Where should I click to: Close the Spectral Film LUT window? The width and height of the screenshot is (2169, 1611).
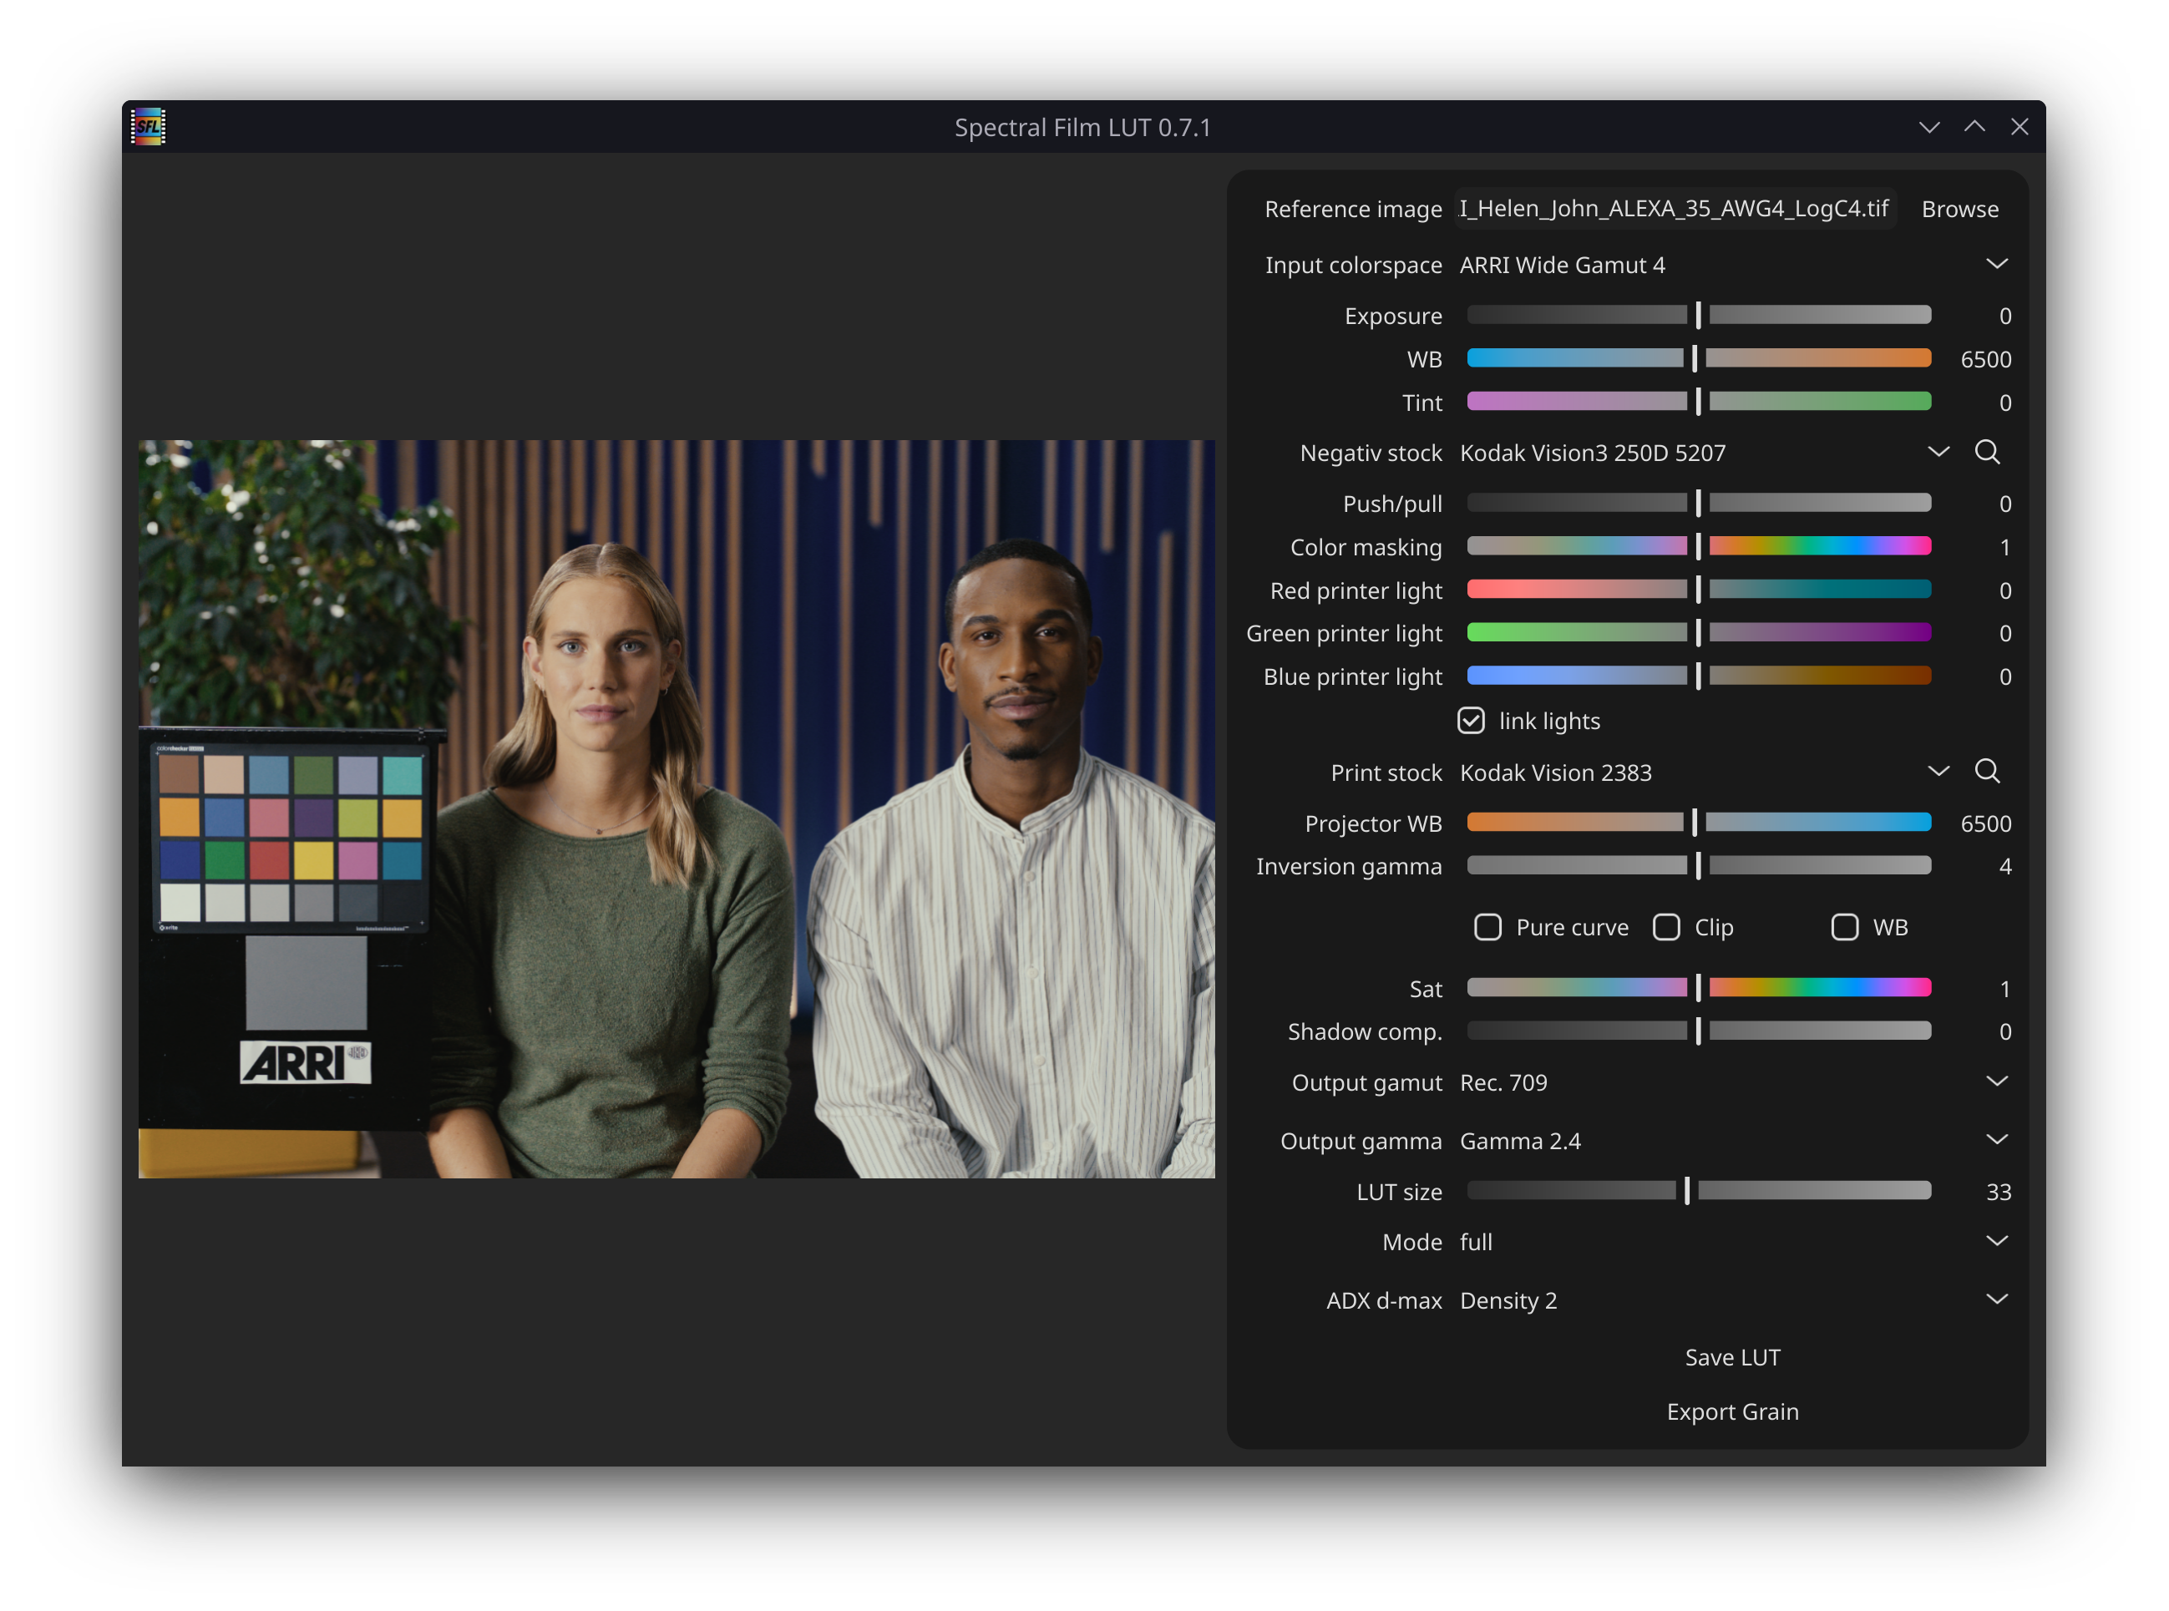click(x=2019, y=128)
